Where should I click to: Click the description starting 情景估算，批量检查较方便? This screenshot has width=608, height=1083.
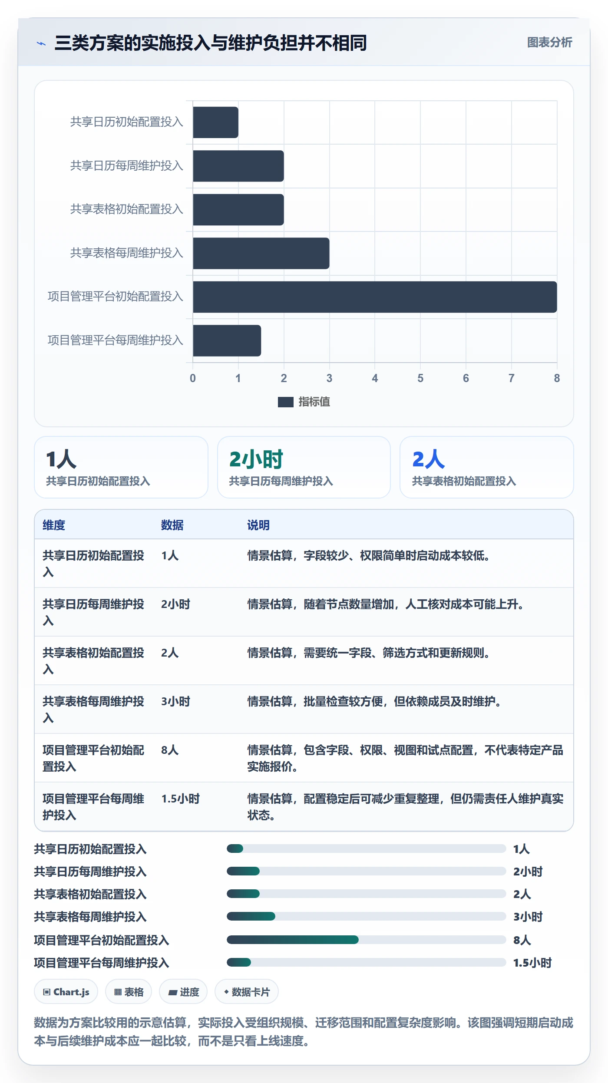tap(374, 701)
